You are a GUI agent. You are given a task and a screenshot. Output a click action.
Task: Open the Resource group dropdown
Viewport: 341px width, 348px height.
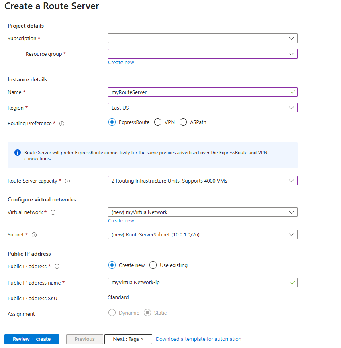[x=202, y=54]
